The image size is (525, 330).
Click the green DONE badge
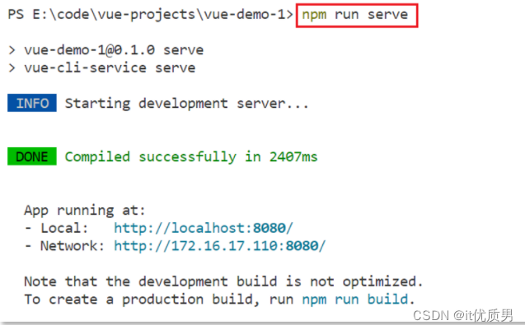point(32,156)
